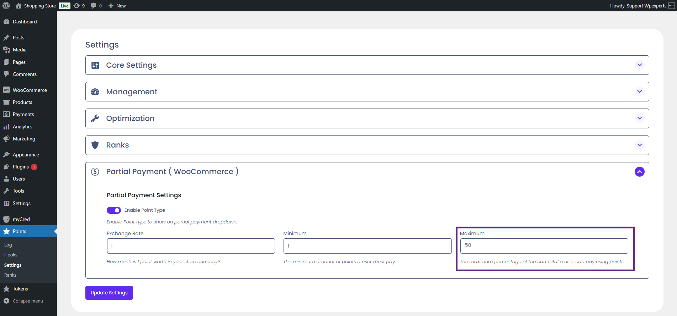Collapse the Partial Payment section
Viewport: 677px width, 316px height.
[639, 172]
